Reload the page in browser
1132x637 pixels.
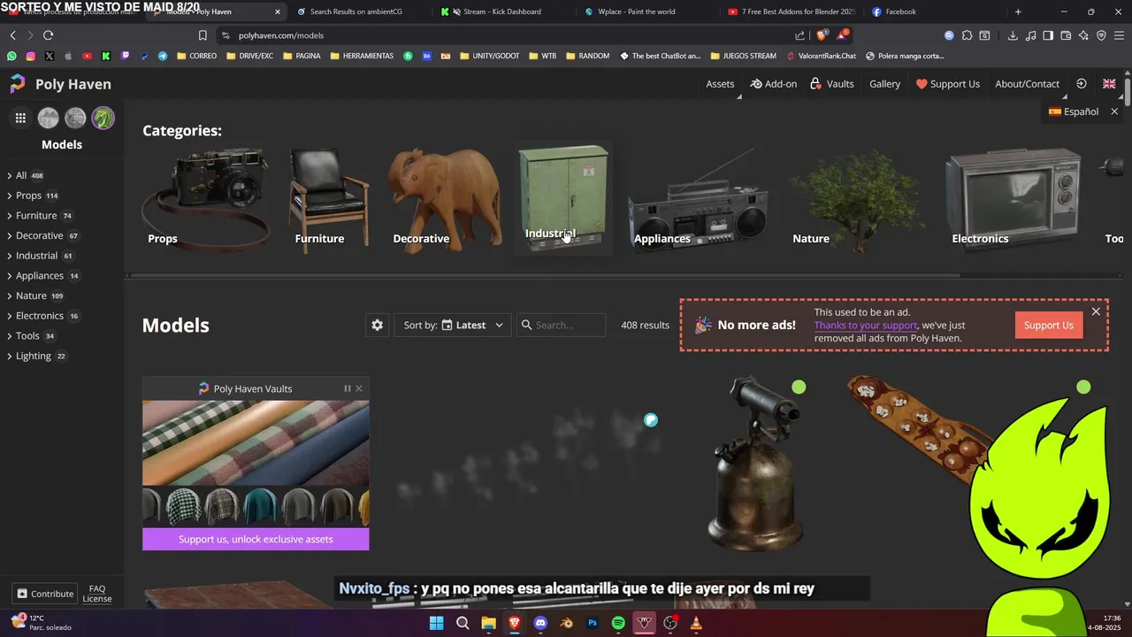tap(48, 35)
